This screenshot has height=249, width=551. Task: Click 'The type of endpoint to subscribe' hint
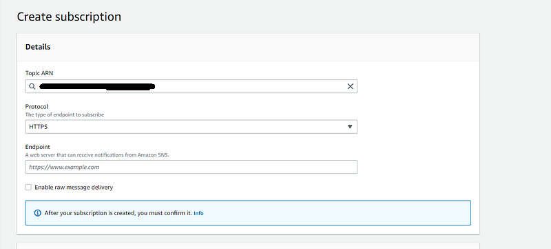(x=65, y=114)
